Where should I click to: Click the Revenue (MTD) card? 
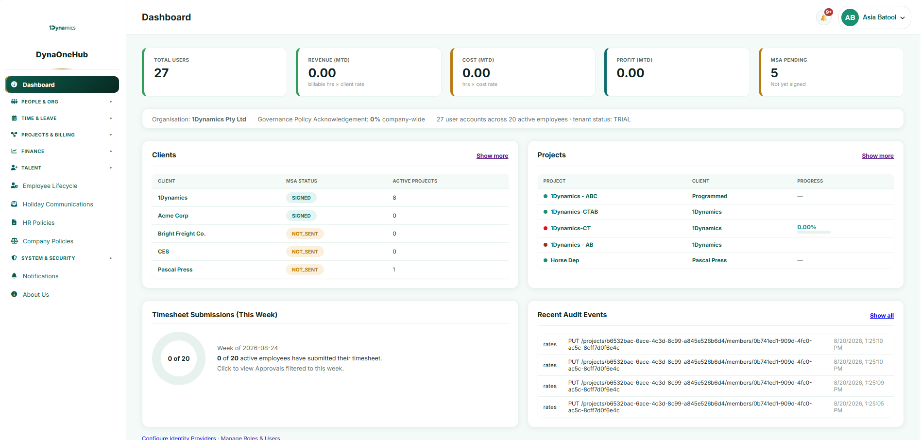tap(368, 72)
